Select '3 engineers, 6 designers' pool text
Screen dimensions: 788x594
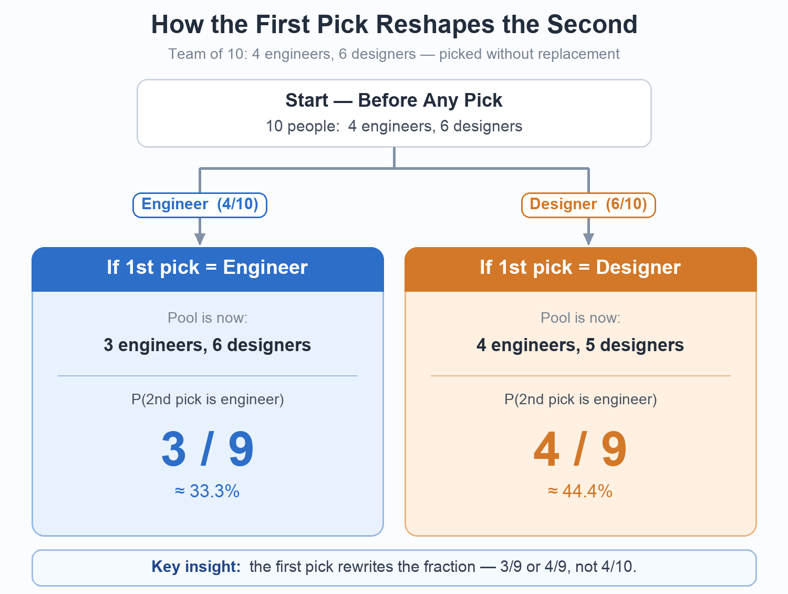point(208,345)
